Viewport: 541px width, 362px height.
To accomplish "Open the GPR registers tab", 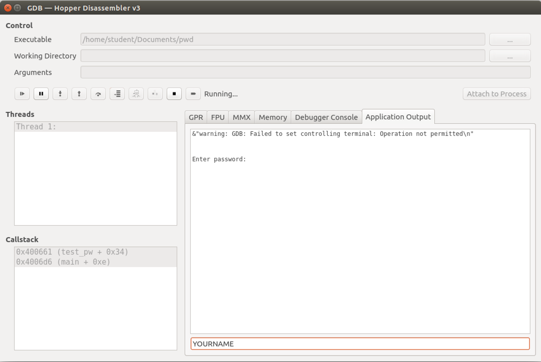I will (196, 117).
